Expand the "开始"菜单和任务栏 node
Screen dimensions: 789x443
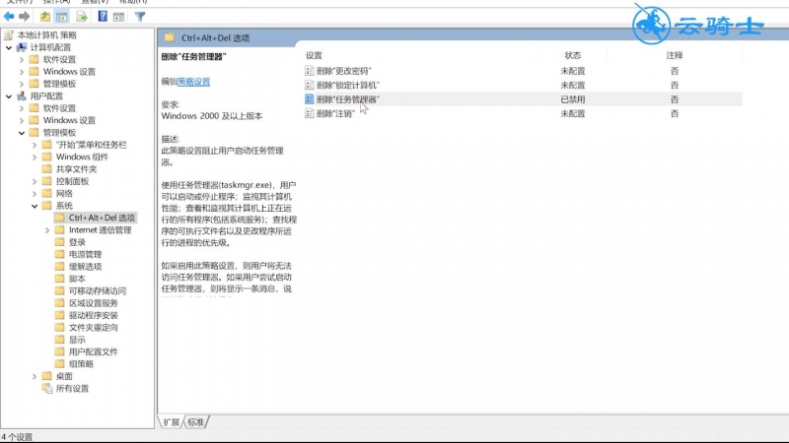tap(35, 145)
